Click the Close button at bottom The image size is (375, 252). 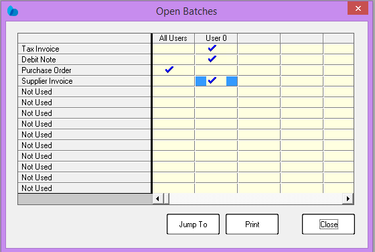click(x=328, y=225)
